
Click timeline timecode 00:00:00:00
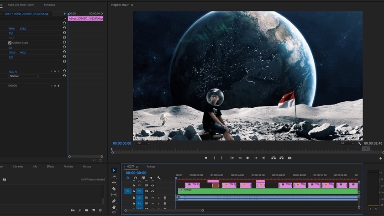(136, 173)
